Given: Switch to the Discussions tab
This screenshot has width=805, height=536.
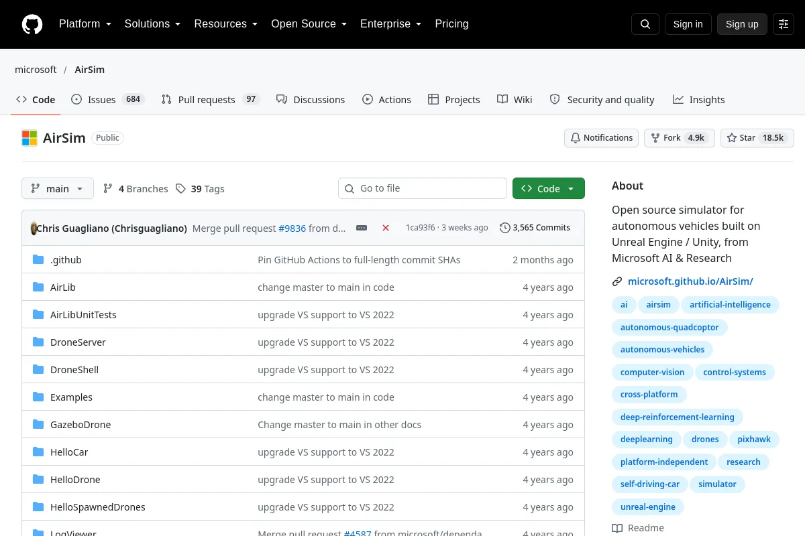Looking at the screenshot, I should pos(311,100).
